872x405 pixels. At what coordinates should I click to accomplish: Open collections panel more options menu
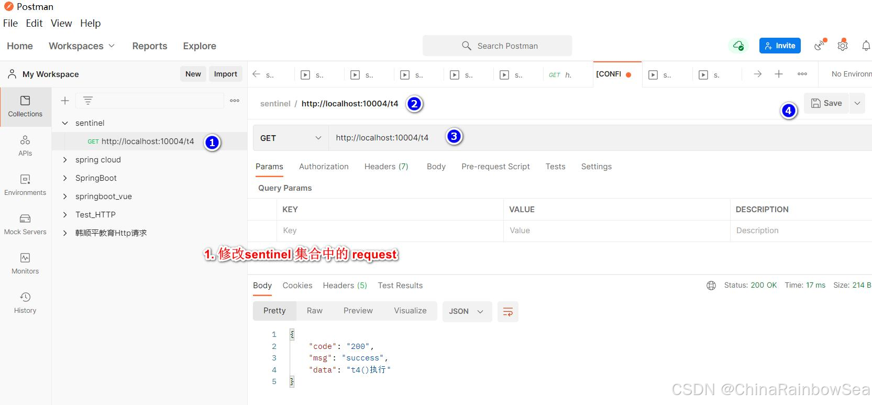[235, 101]
